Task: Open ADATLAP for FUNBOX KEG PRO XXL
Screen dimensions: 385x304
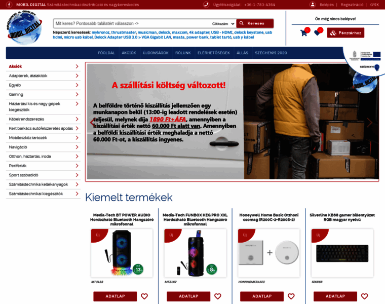Action: pyautogui.click(x=188, y=296)
